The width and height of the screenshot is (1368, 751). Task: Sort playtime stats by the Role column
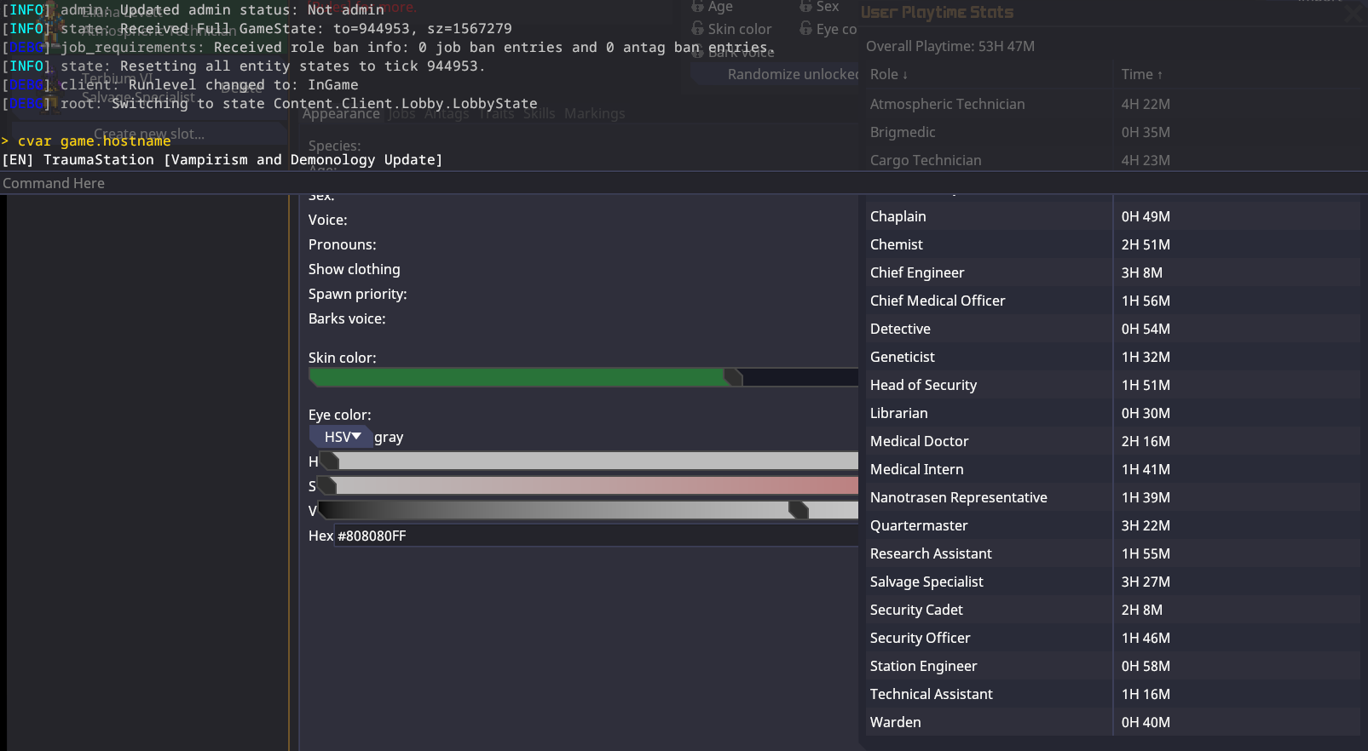(x=888, y=74)
